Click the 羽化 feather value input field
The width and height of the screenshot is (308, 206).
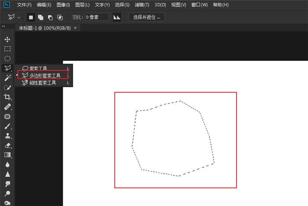point(96,18)
